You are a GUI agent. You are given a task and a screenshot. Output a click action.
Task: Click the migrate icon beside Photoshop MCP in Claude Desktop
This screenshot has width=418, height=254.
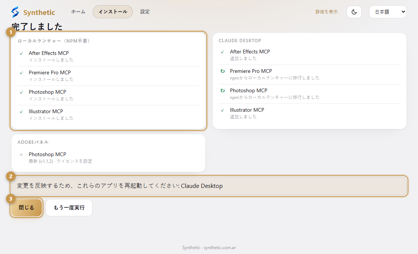(x=222, y=91)
